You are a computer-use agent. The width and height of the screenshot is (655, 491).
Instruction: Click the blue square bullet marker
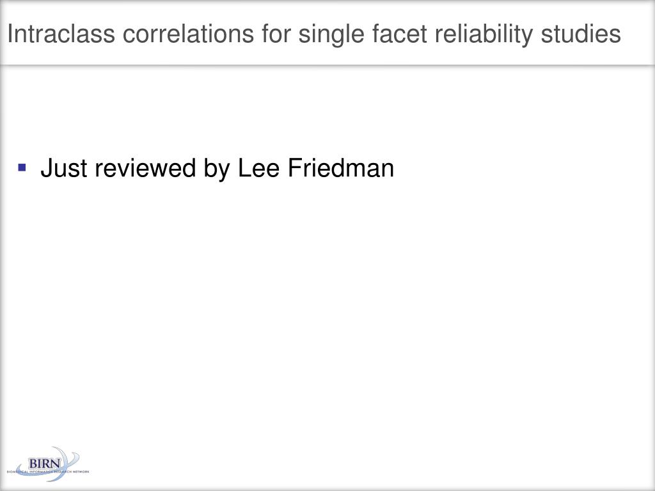[22, 168]
